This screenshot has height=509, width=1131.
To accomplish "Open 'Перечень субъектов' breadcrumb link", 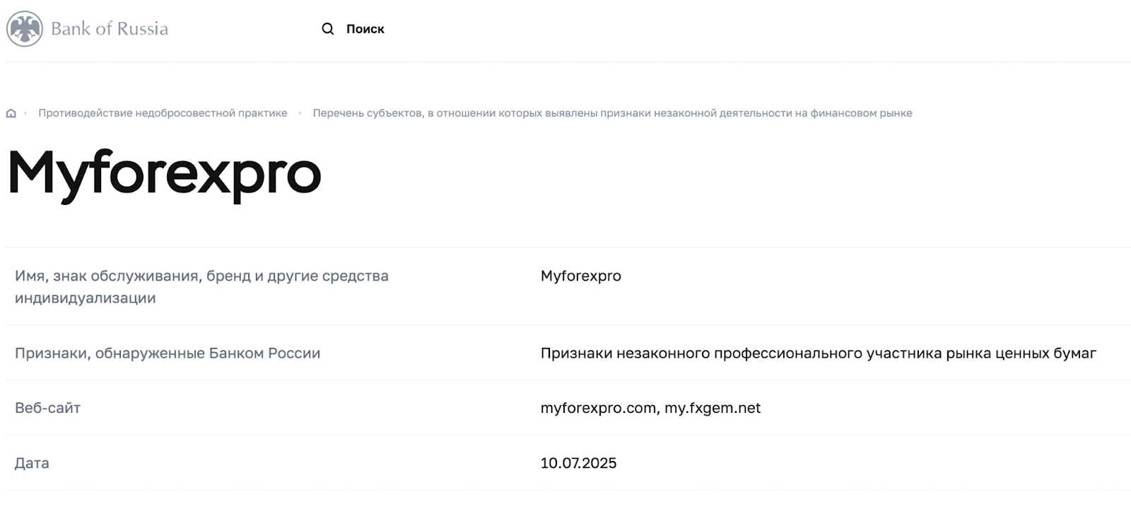I will coord(612,113).
